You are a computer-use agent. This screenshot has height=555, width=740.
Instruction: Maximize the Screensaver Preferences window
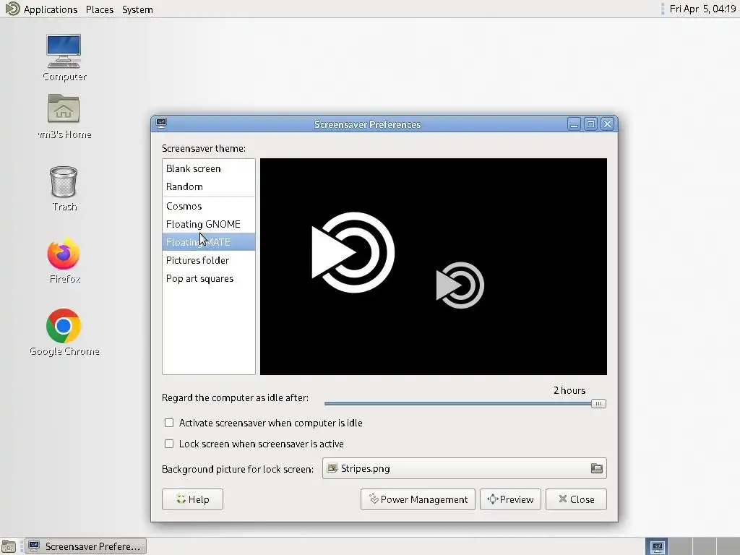pos(590,124)
